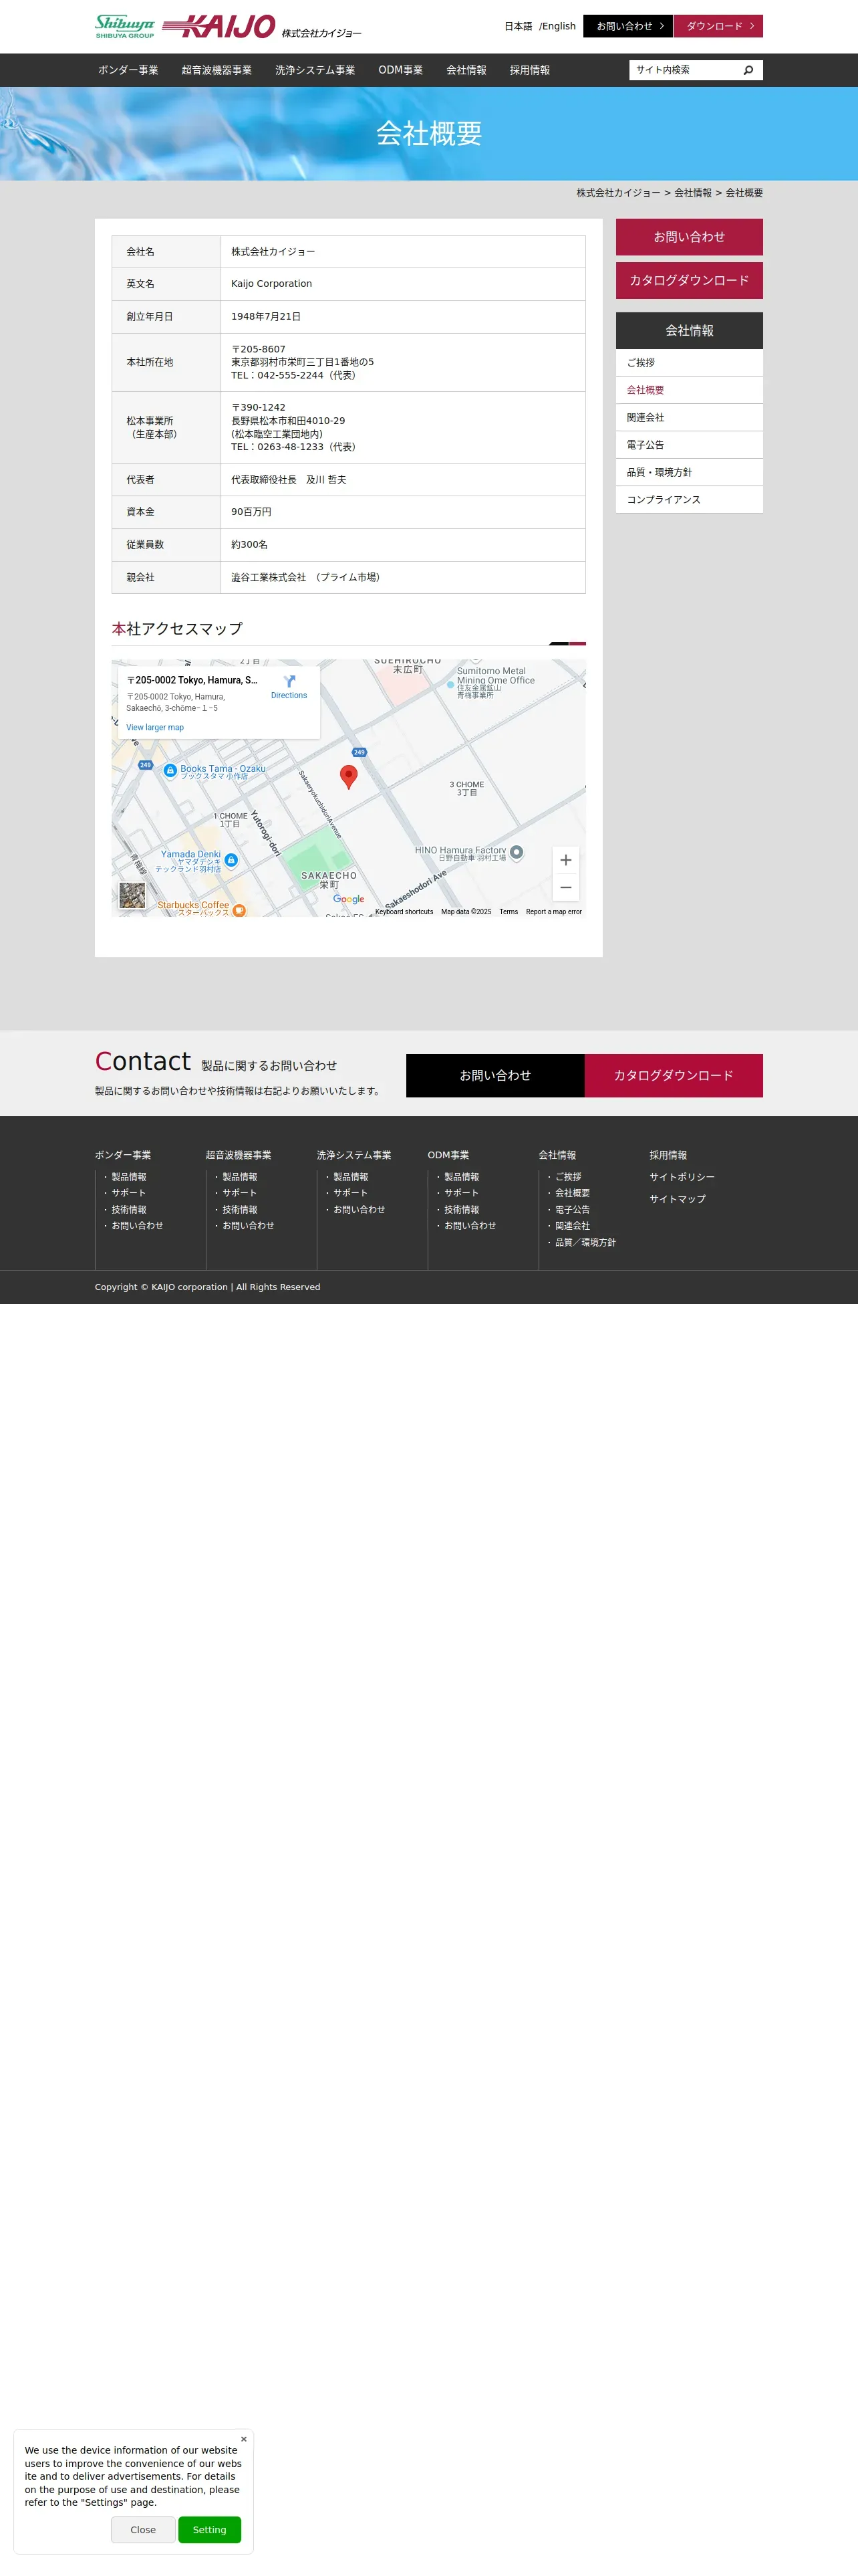The image size is (858, 2576).
Task: Click sidebar カタログダウンロード button
Action: coord(689,281)
